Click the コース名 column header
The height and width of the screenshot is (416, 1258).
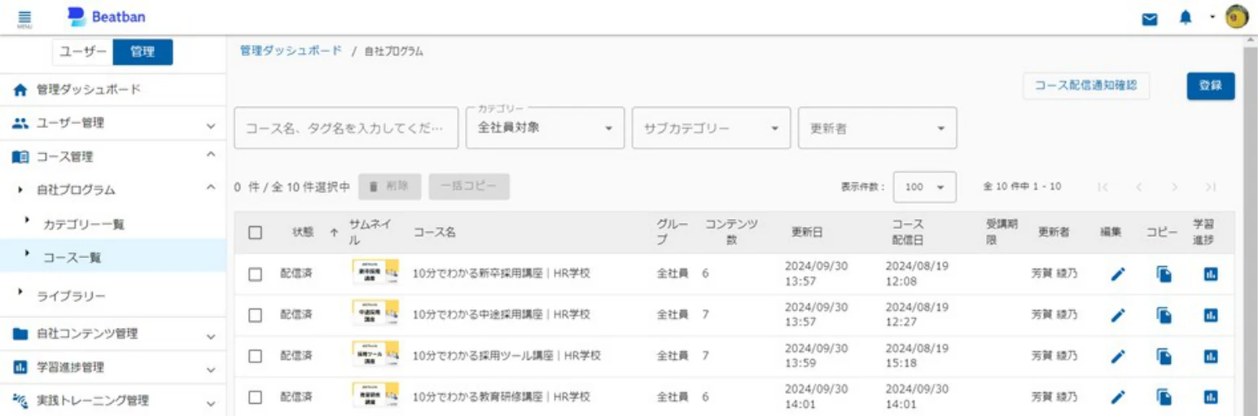pos(434,233)
